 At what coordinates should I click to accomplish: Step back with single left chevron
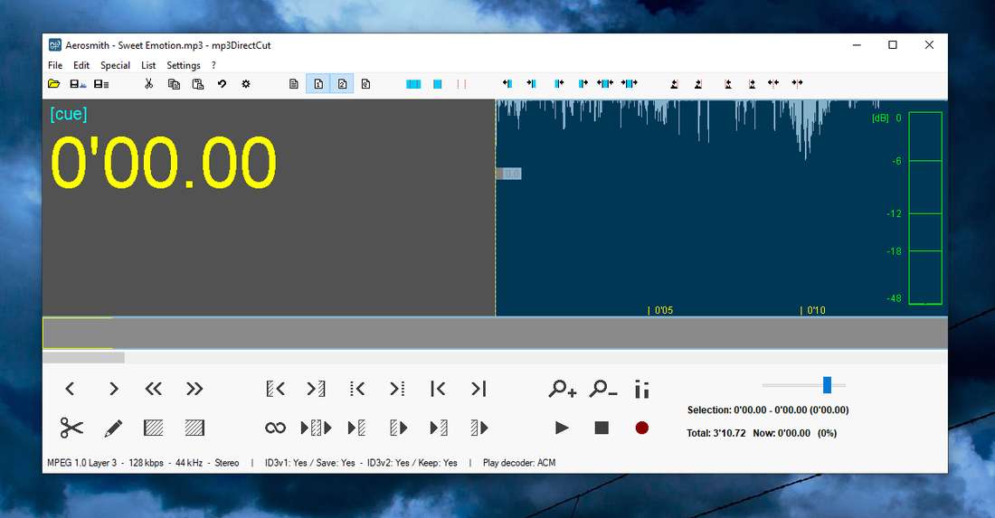tap(70, 389)
